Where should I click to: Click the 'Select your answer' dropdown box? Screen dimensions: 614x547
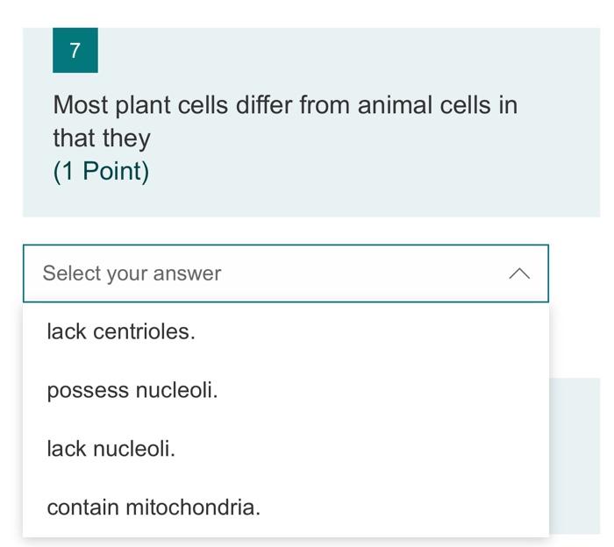click(x=285, y=273)
